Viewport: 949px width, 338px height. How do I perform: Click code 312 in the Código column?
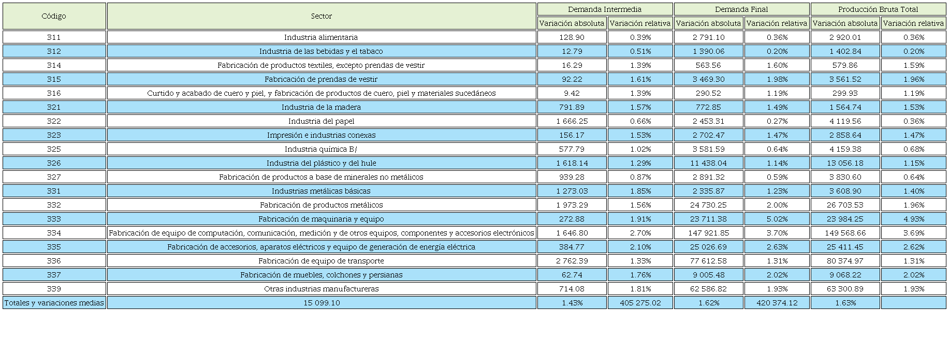coord(54,51)
